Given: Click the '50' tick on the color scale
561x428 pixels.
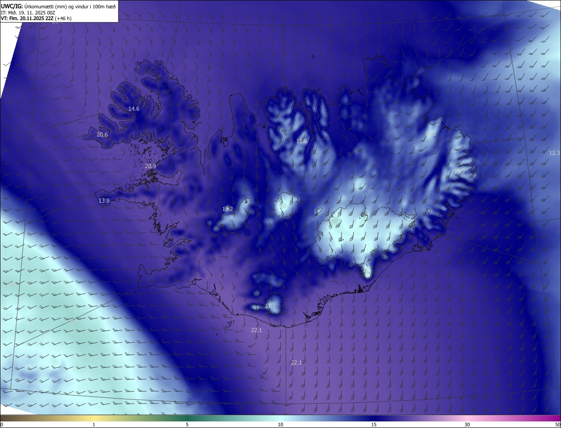Looking at the screenshot, I should (x=557, y=425).
